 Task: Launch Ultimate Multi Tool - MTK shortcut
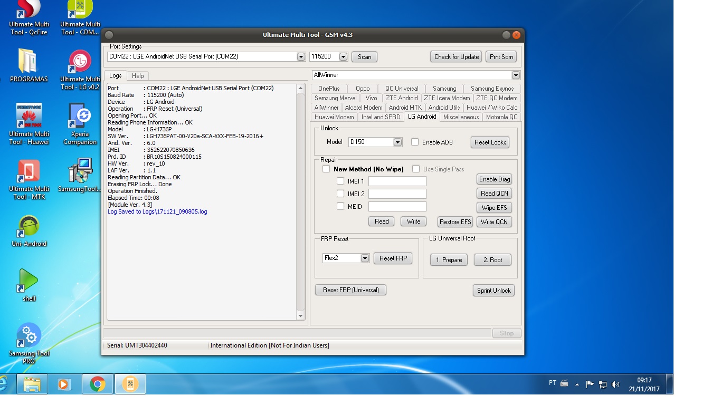tap(29, 180)
